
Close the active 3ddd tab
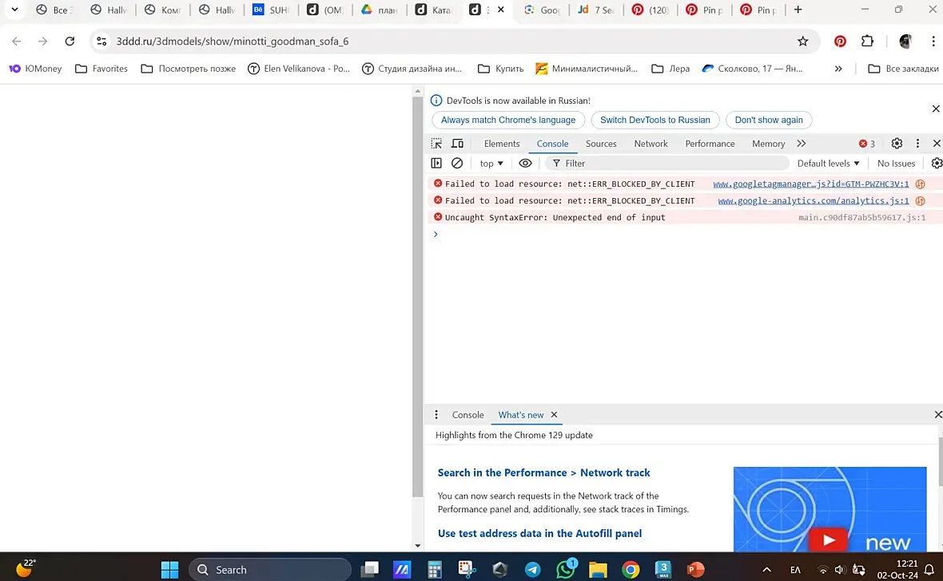coord(500,10)
